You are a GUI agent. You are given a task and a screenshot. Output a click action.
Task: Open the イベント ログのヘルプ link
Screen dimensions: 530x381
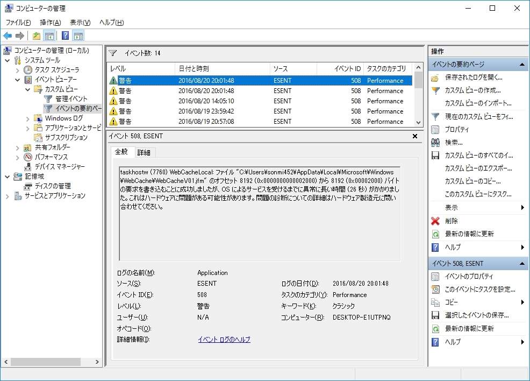click(x=224, y=340)
